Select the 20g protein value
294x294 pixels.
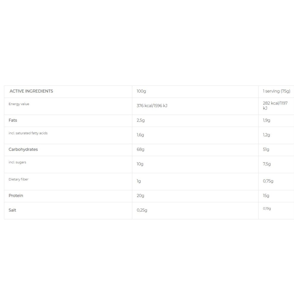coord(140,196)
